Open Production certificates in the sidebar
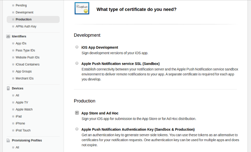The image size is (251, 152). pyautogui.click(x=24, y=19)
